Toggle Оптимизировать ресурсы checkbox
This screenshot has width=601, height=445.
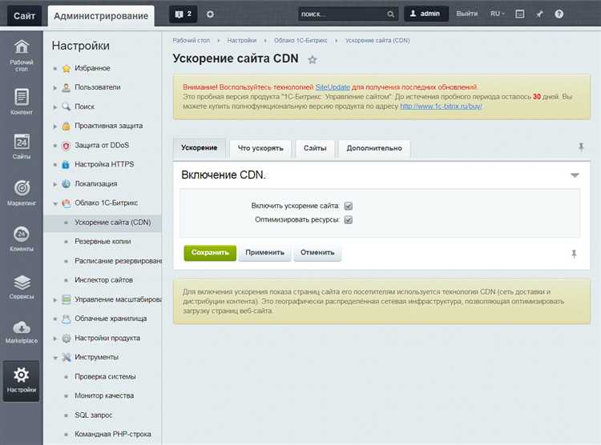348,220
